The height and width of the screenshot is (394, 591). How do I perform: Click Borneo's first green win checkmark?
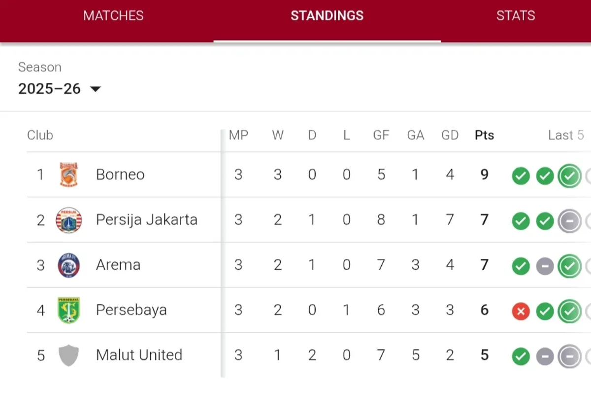coord(521,176)
